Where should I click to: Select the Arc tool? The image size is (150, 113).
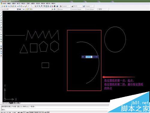click(1, 25)
